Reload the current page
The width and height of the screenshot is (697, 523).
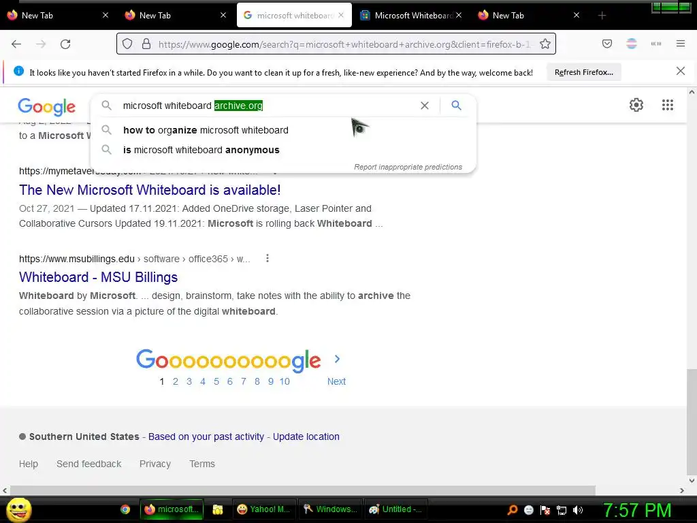click(x=65, y=44)
